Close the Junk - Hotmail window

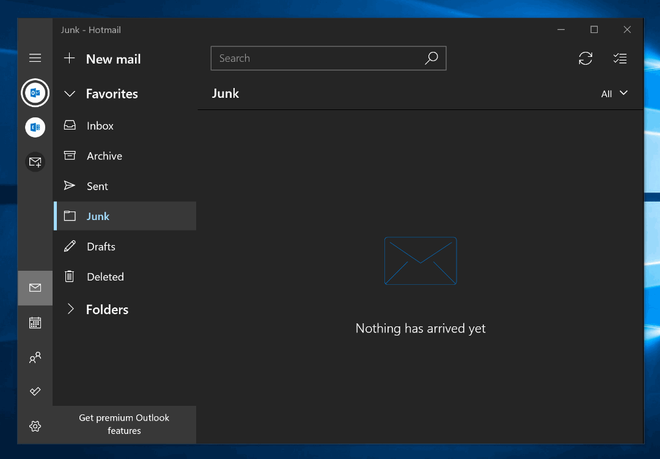click(627, 29)
